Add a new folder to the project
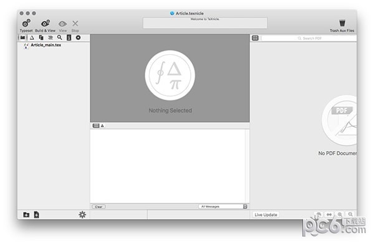 coord(26,215)
